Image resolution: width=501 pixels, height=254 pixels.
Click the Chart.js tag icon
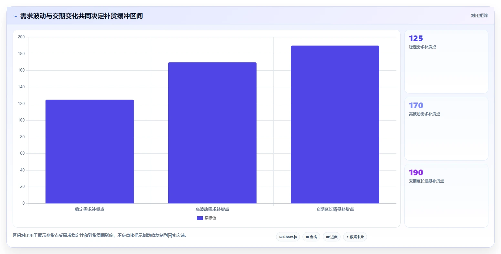pyautogui.click(x=281, y=237)
